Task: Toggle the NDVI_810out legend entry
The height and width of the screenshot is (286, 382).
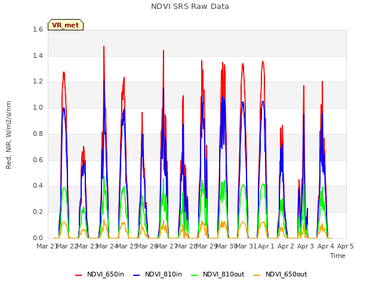Action: pyautogui.click(x=217, y=275)
